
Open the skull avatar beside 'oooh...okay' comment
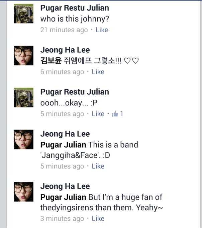pos(23,97)
